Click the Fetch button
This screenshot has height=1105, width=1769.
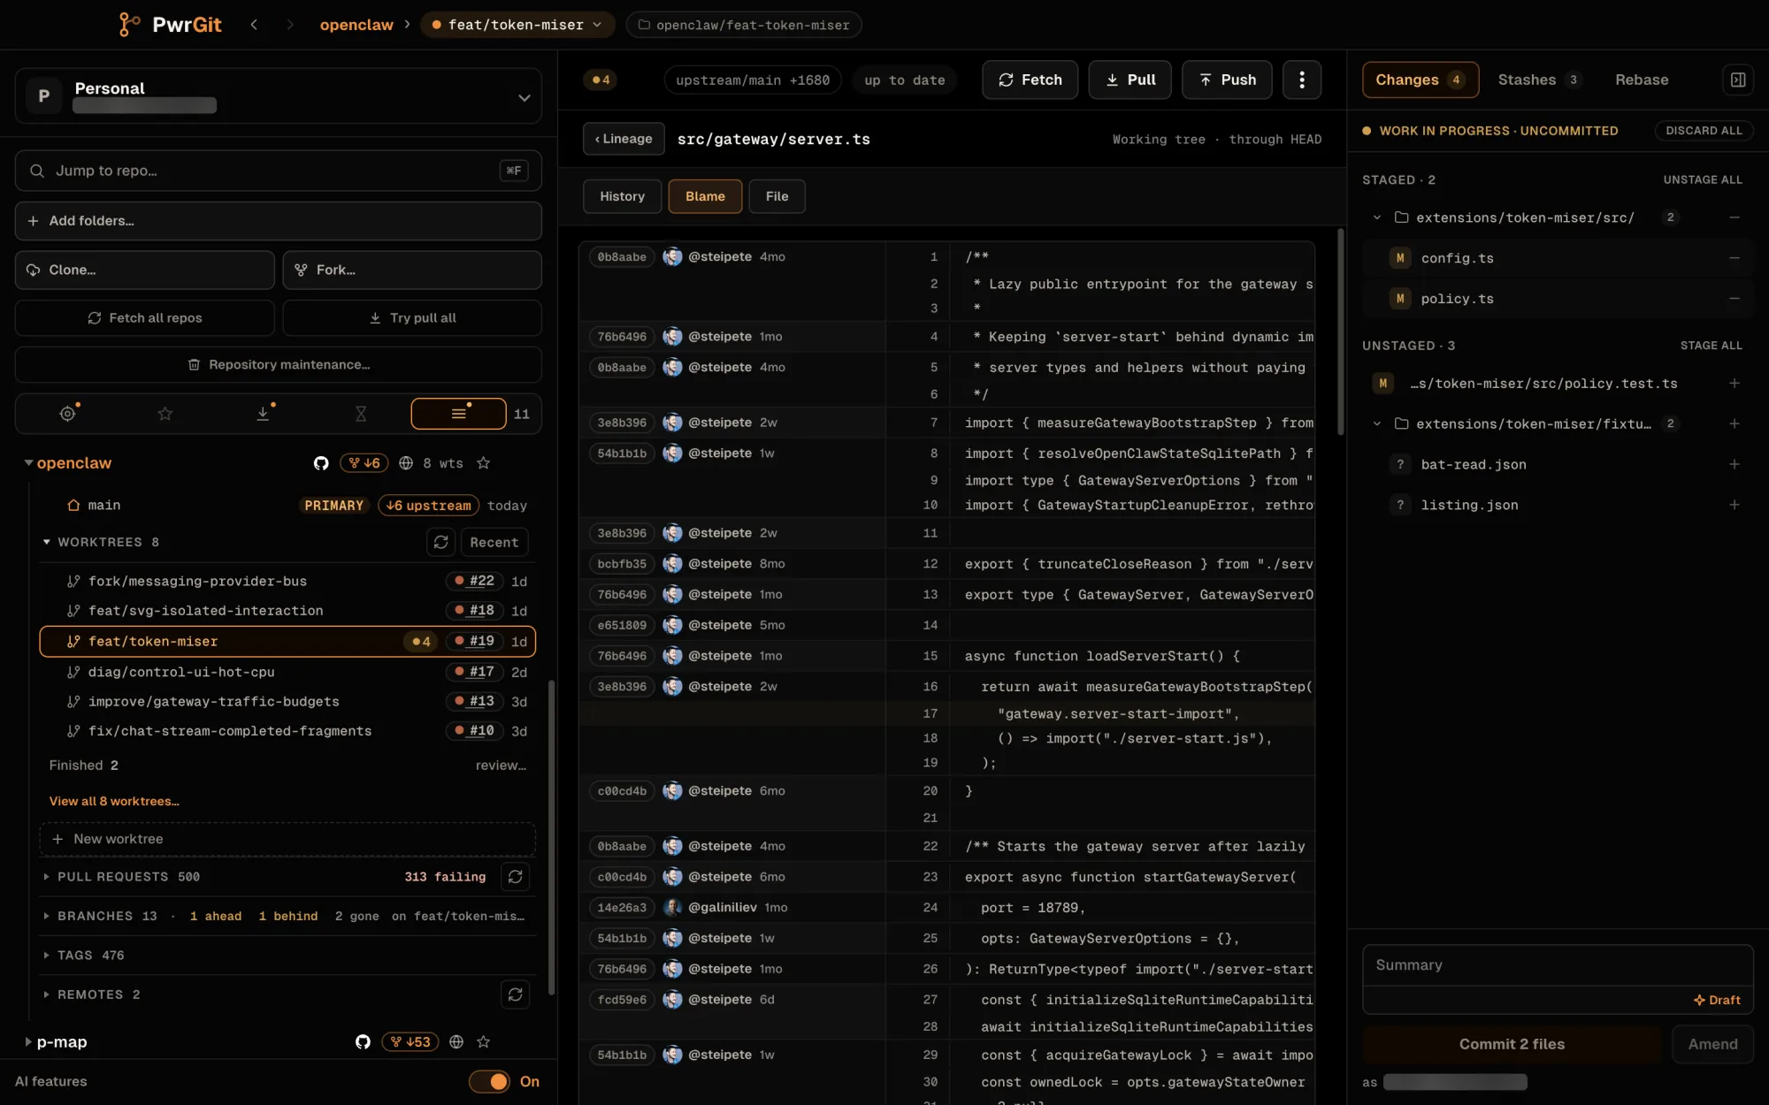(1030, 80)
